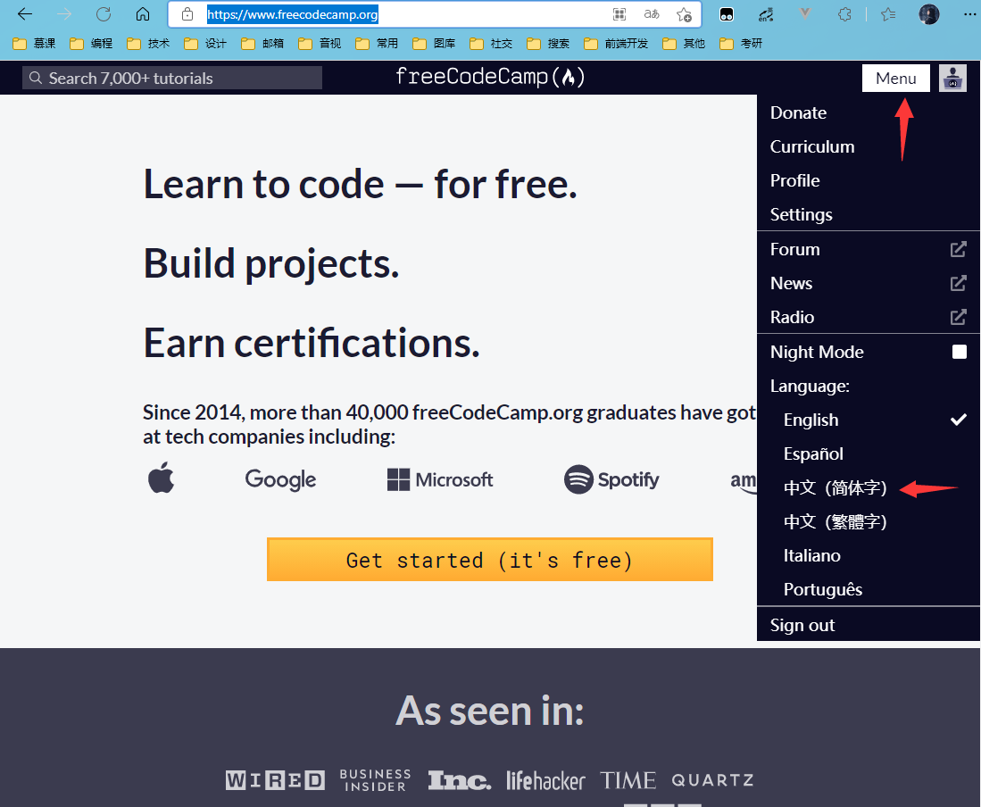Image resolution: width=981 pixels, height=807 pixels.
Task: Click the freeCodeCamp logo in header
Action: (x=490, y=77)
